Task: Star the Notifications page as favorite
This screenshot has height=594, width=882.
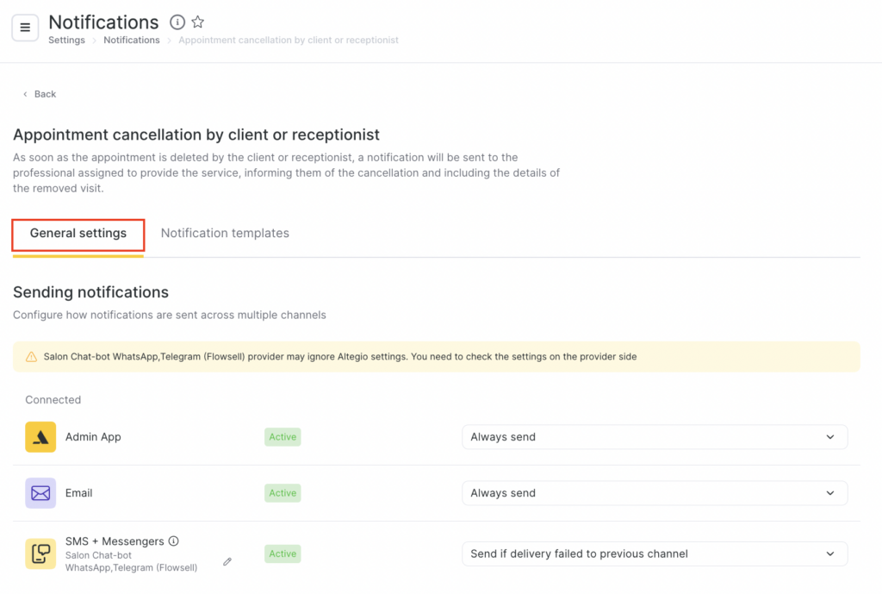Action: point(197,22)
